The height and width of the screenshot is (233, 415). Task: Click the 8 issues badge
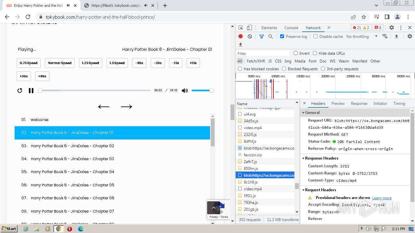377,28
